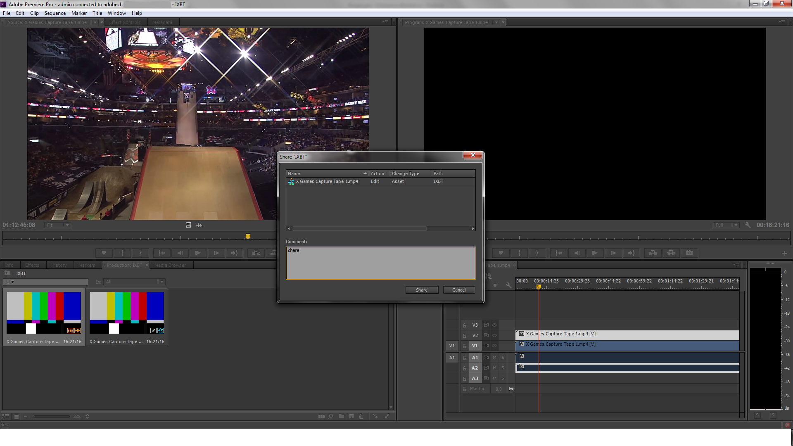Switch to the Media Browser tab
The width and height of the screenshot is (793, 446).
pos(170,265)
